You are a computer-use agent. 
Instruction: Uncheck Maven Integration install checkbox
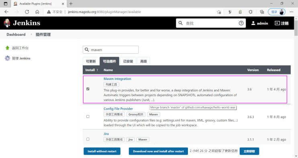coord(88,89)
